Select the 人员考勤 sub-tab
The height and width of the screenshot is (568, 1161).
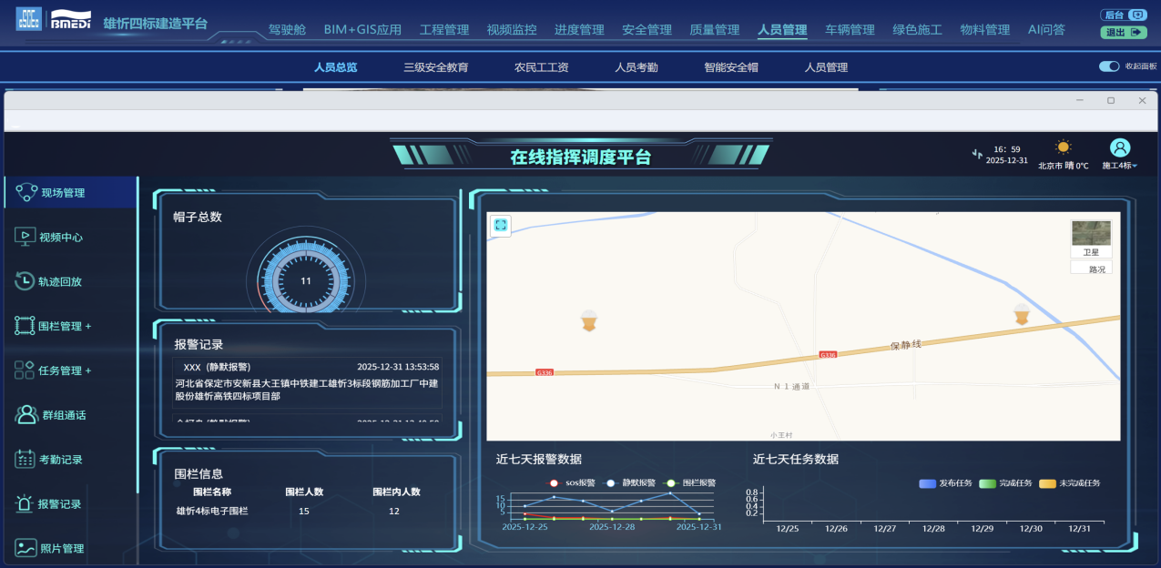point(636,67)
